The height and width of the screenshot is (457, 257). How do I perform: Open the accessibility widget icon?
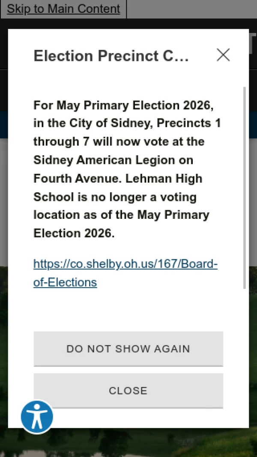click(37, 417)
